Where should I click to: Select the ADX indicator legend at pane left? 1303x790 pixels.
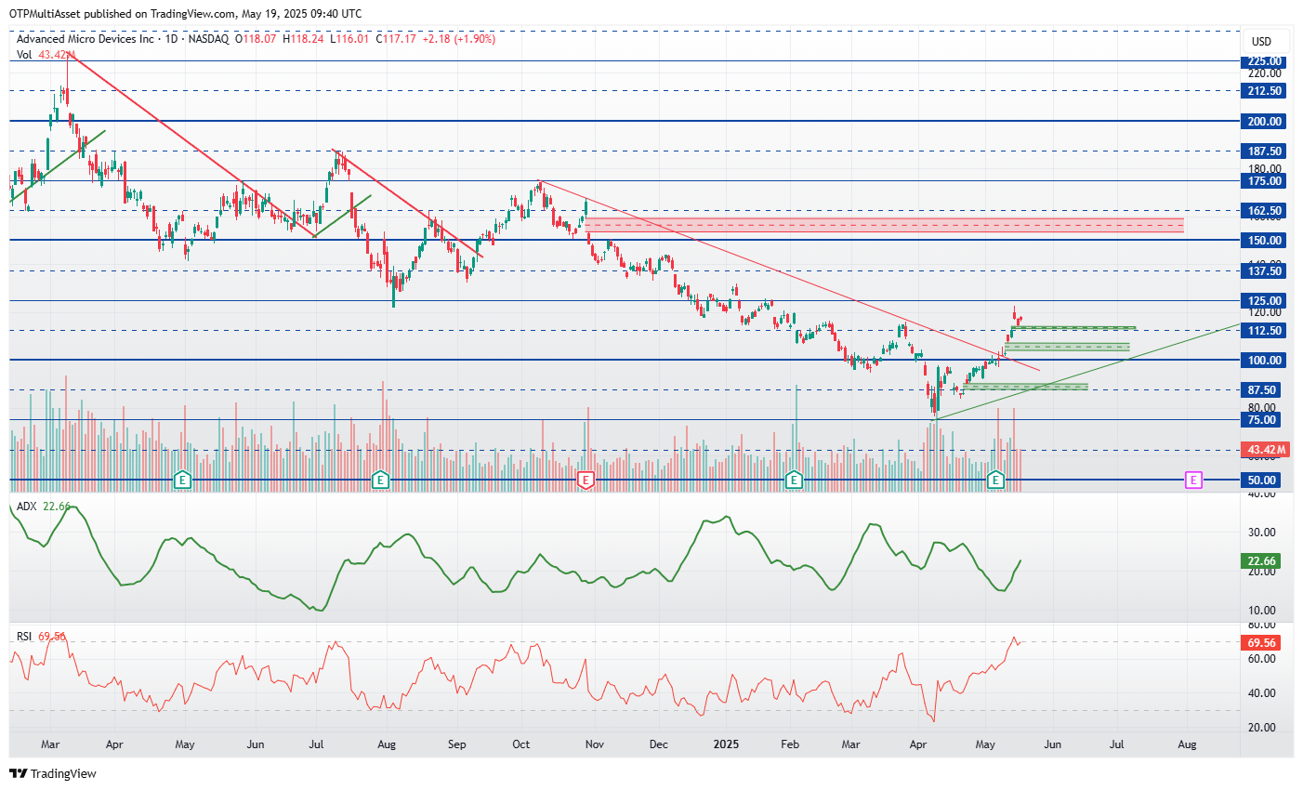click(x=27, y=507)
